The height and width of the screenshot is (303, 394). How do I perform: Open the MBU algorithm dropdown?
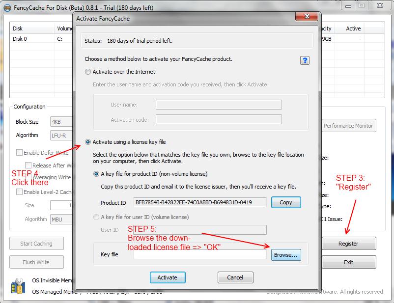click(x=61, y=220)
